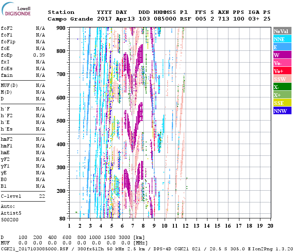The image size is (294, 252).
Task: Click the 500 km height axis label
Action: pyautogui.click(x=61, y=121)
